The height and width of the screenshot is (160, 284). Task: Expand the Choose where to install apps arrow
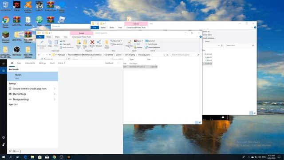click(x=55, y=89)
